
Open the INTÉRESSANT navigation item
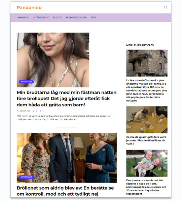coord(41,17)
